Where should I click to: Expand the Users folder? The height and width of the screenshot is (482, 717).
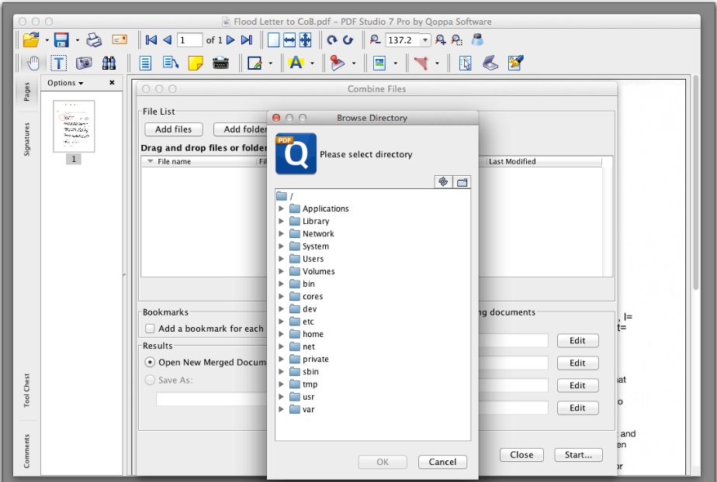[282, 258]
